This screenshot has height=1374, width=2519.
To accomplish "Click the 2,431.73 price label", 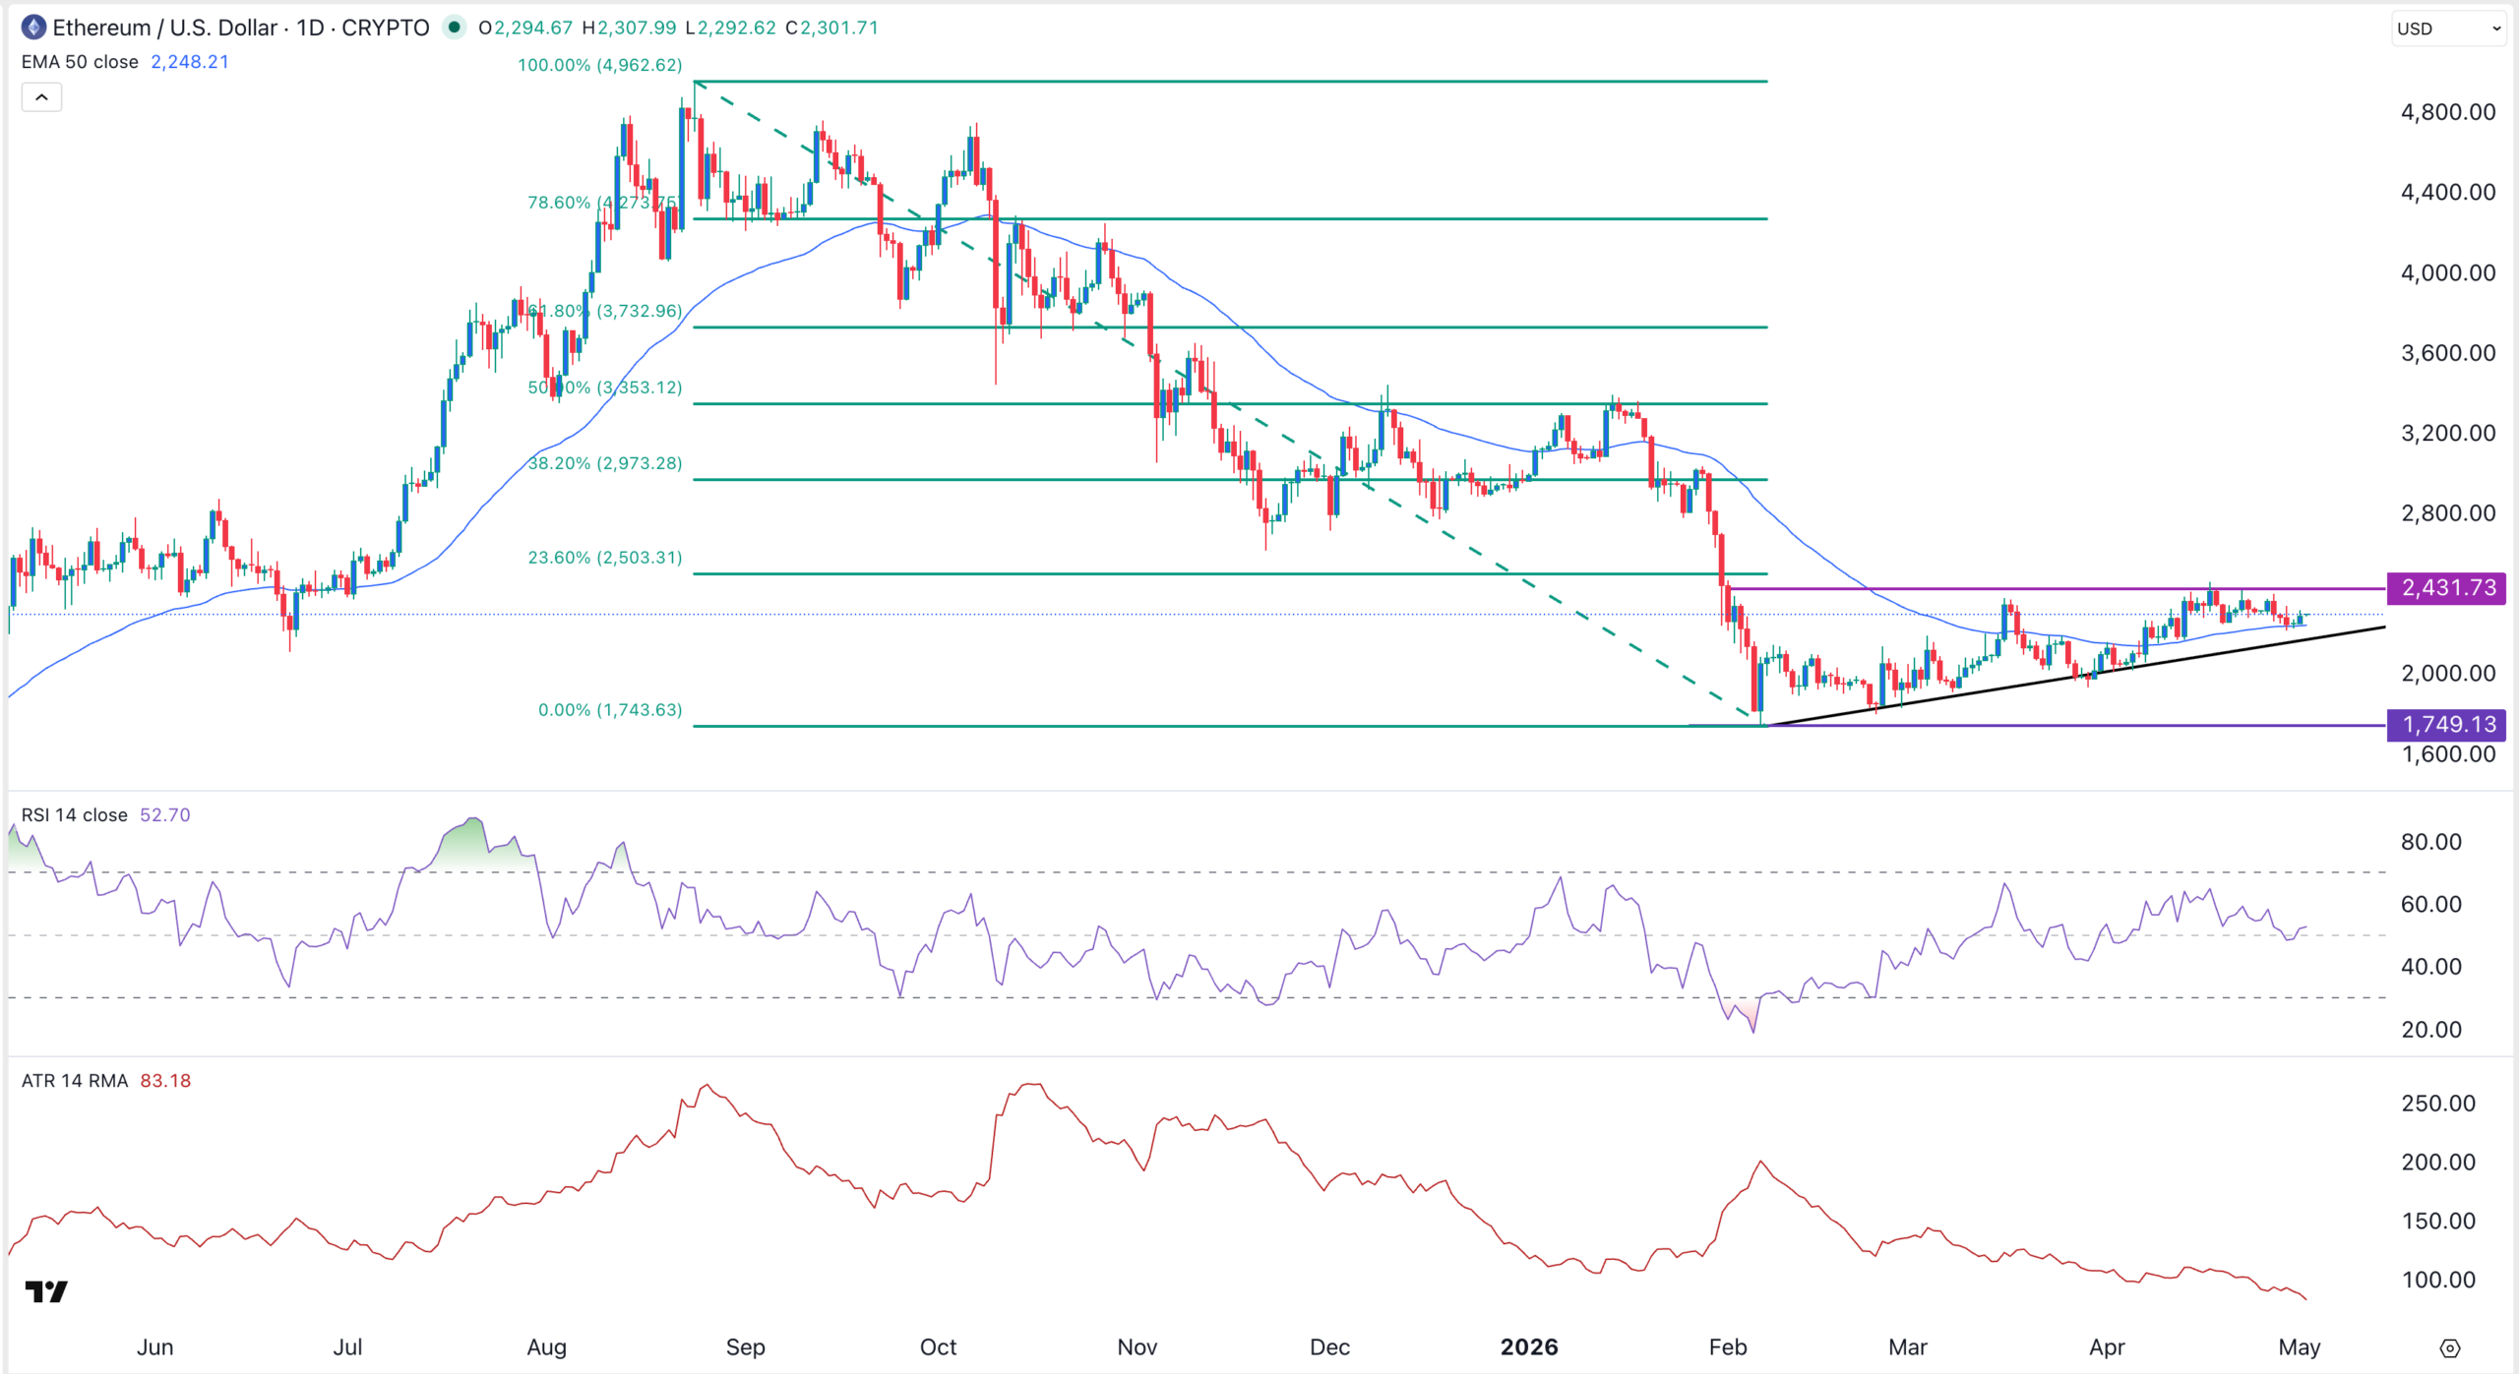I will coord(2448,588).
